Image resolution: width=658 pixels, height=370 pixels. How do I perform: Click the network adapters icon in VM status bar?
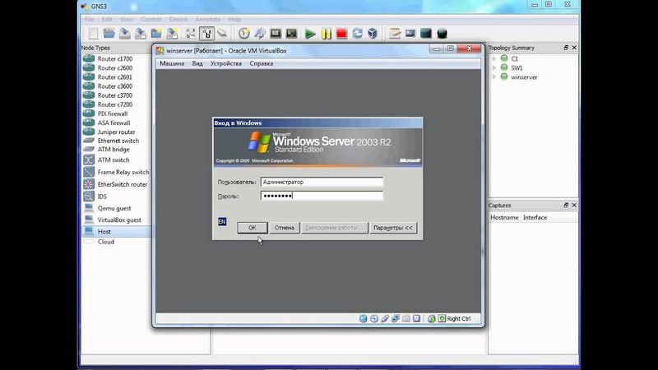396,319
